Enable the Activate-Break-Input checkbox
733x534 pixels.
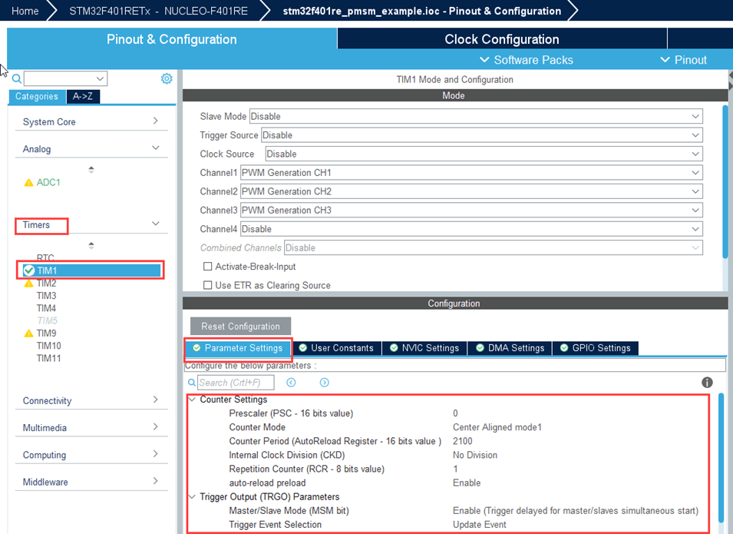click(207, 267)
